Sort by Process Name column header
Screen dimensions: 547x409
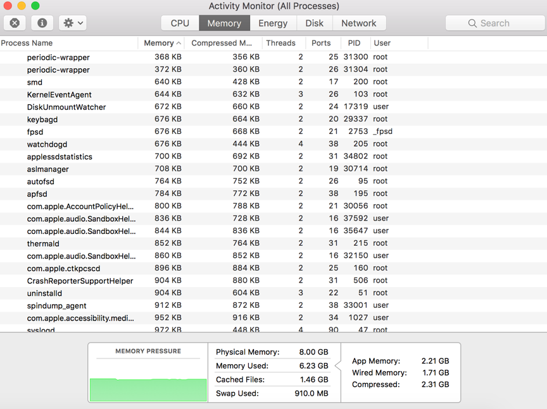(68, 43)
